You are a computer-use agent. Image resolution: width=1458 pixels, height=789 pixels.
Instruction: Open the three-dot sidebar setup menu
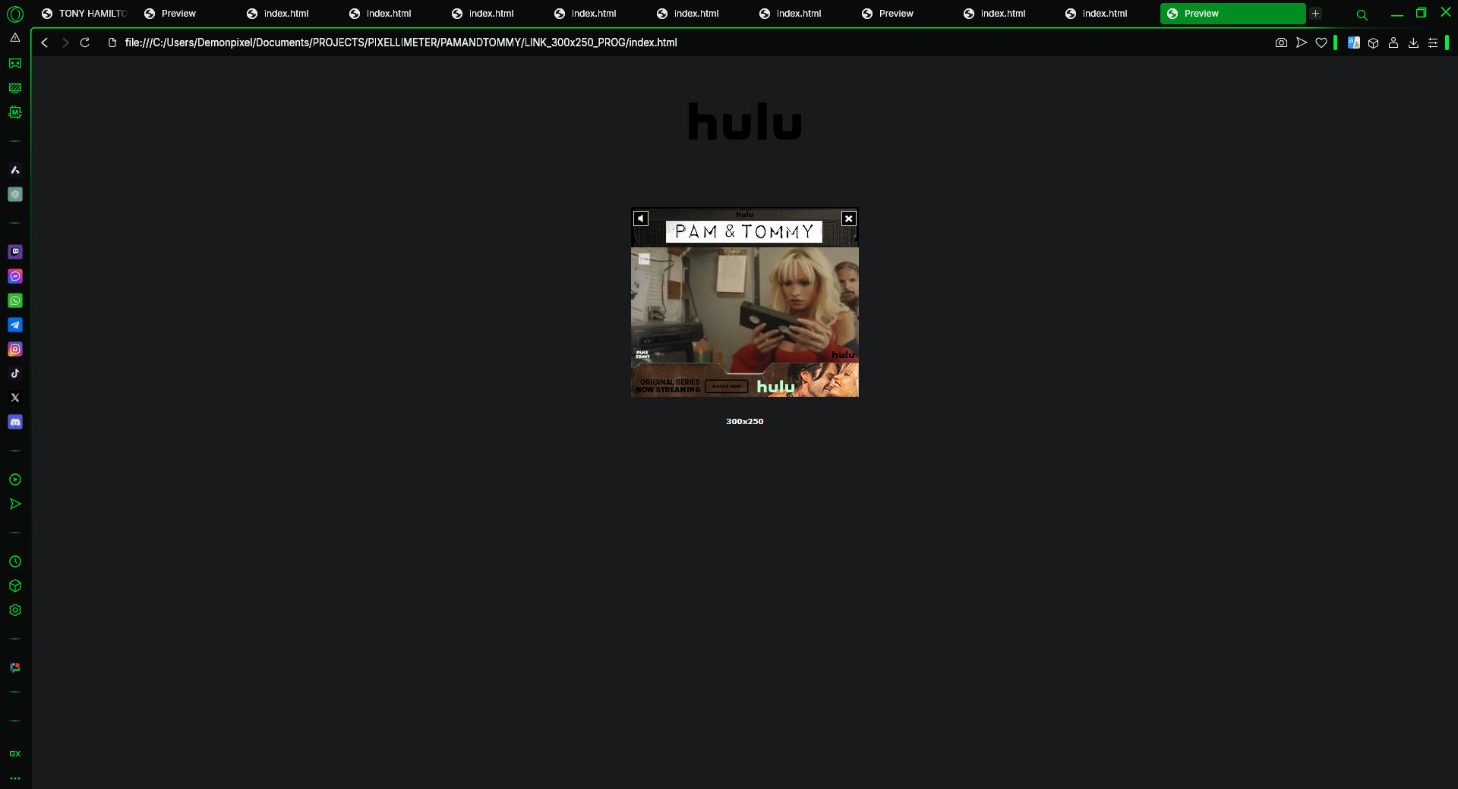click(15, 778)
